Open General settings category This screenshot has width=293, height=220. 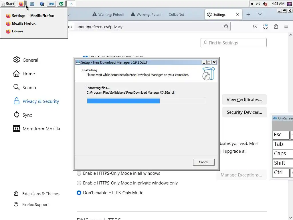pos(26,60)
